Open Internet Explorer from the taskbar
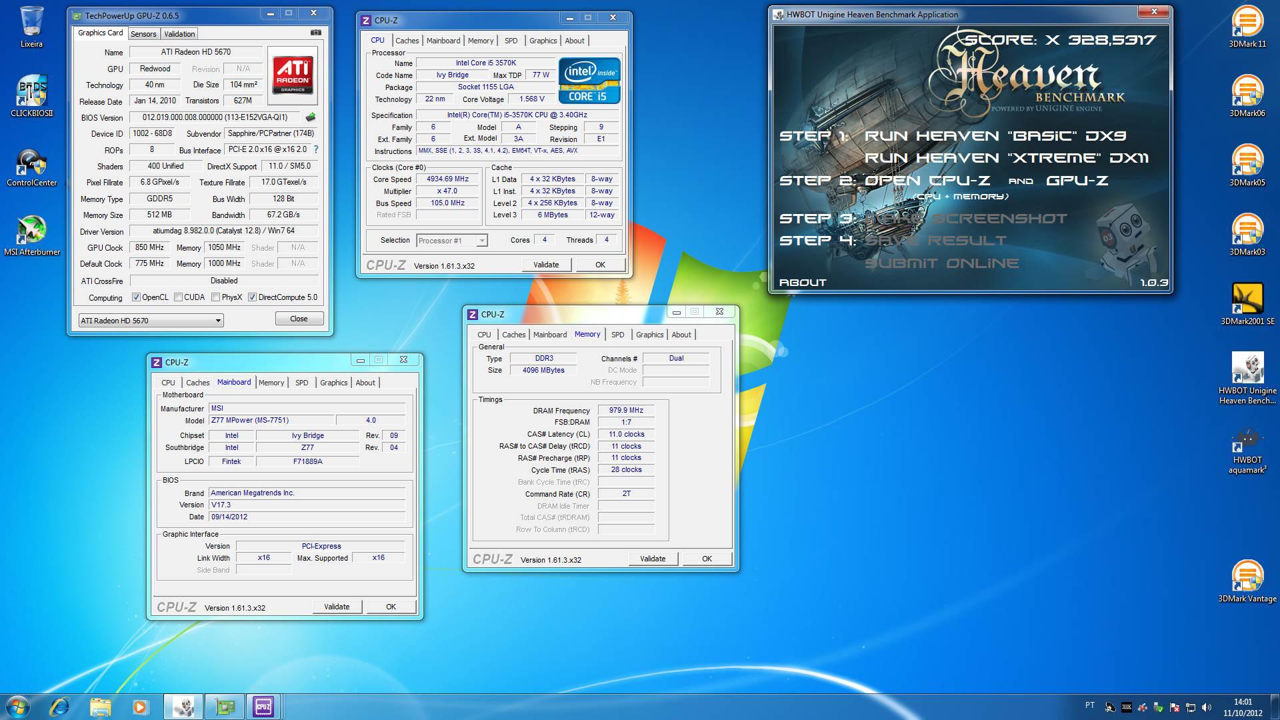 click(59, 706)
